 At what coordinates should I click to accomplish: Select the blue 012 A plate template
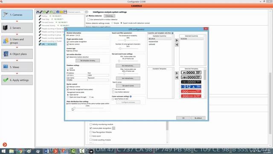point(191,86)
